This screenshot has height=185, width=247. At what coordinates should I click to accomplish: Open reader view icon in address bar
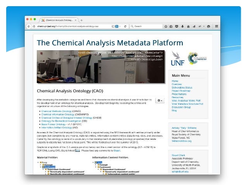(x=113, y=26)
